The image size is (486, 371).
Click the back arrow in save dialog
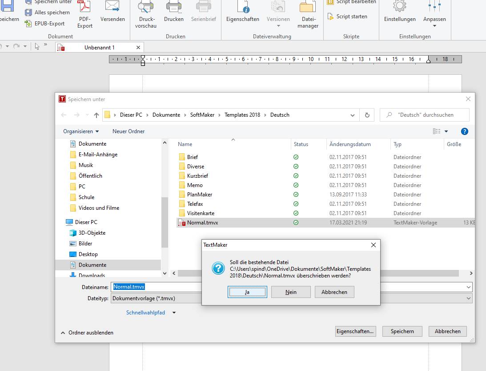[64, 115]
